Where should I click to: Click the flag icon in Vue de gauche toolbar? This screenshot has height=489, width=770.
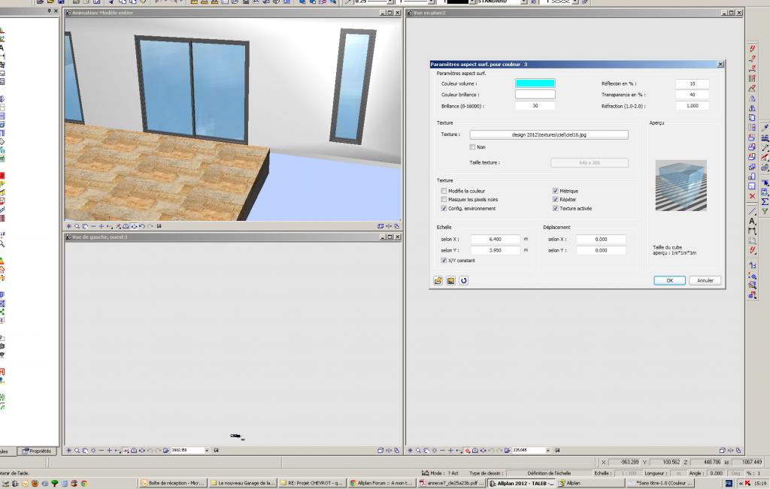point(216,450)
